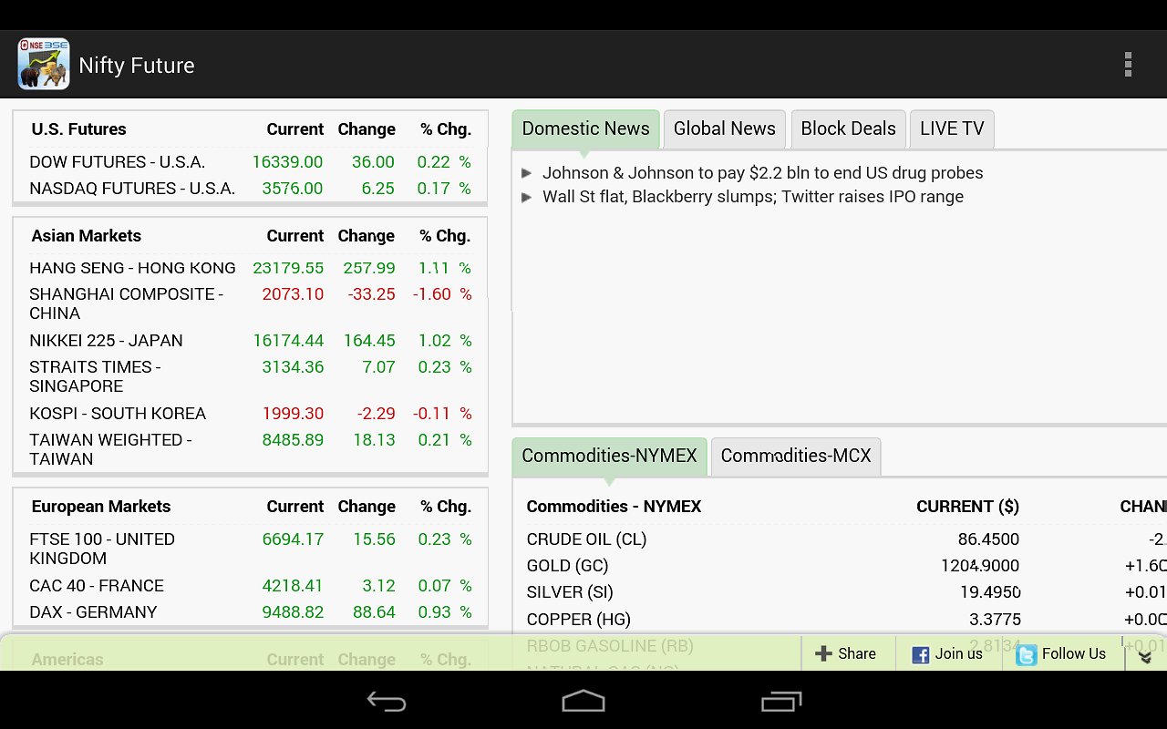Viewport: 1167px width, 729px height.
Task: Tap the Nifty Future app logo icon
Action: [x=44, y=65]
